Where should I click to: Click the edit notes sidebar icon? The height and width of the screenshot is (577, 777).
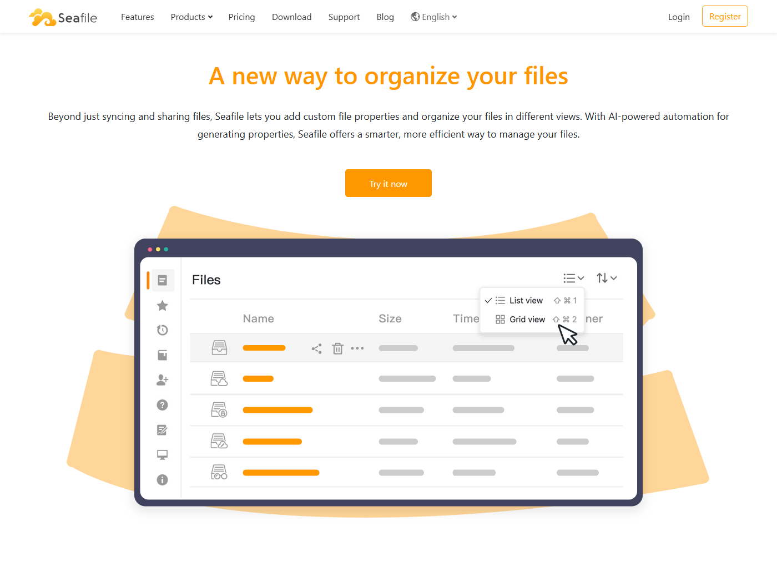pyautogui.click(x=163, y=430)
